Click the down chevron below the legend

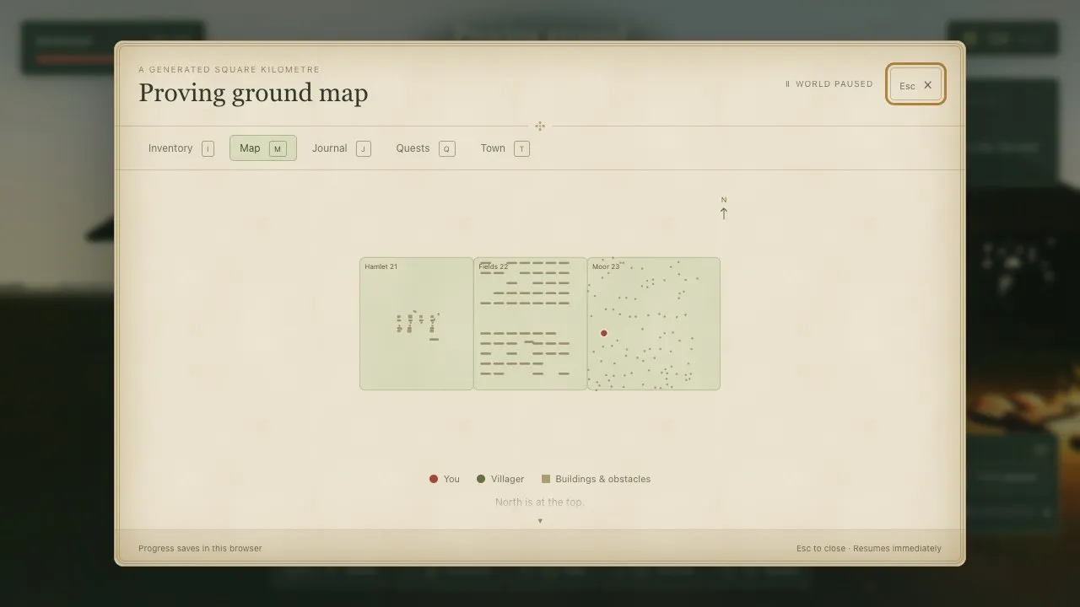pyautogui.click(x=540, y=521)
